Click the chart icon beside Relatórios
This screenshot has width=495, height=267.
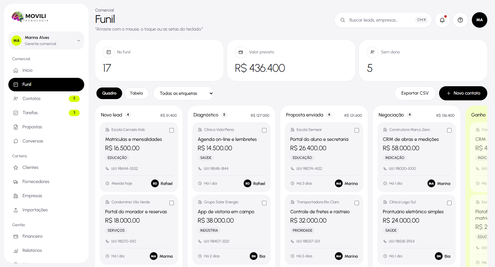click(16, 251)
